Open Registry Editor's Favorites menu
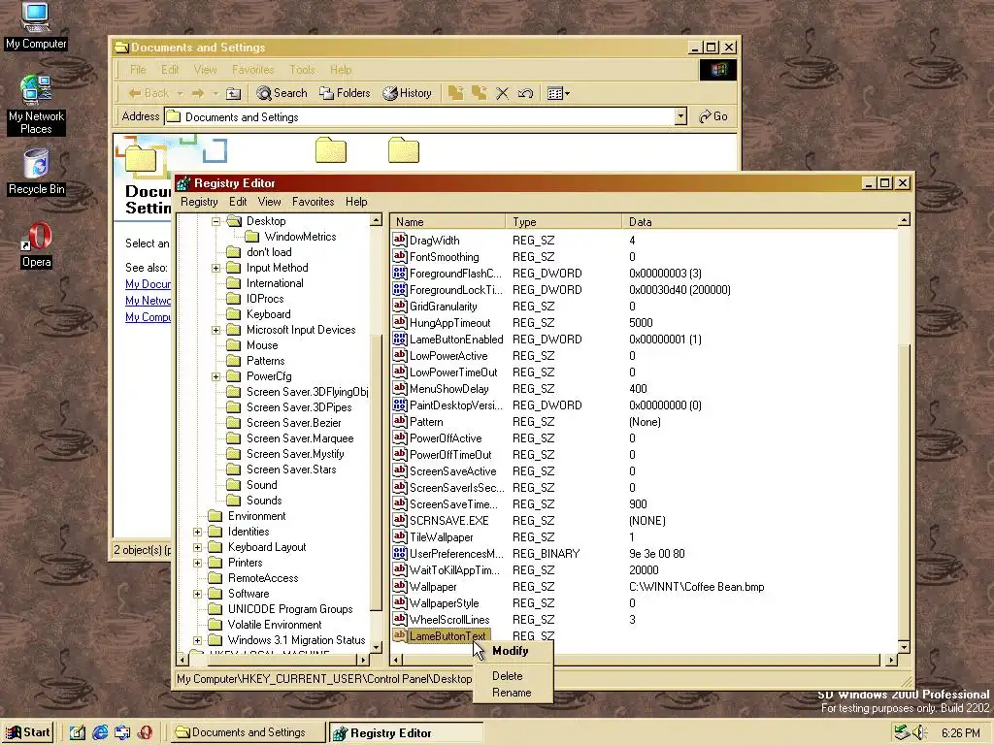 [x=314, y=202]
